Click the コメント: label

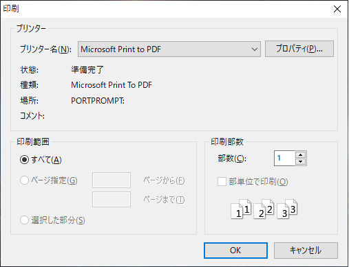point(32,116)
